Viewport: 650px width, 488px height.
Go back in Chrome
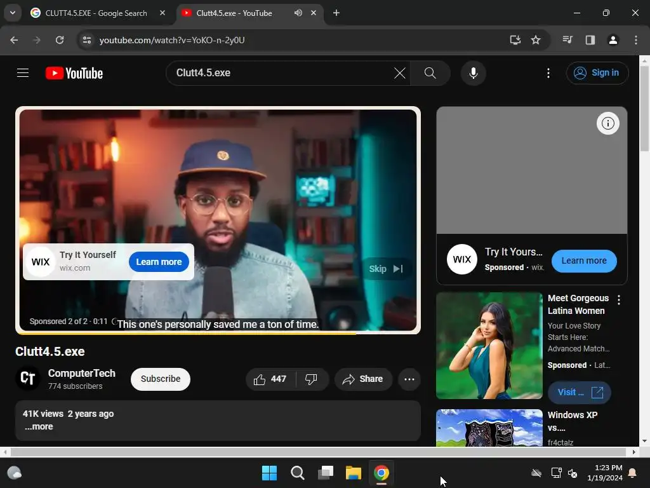coord(14,40)
